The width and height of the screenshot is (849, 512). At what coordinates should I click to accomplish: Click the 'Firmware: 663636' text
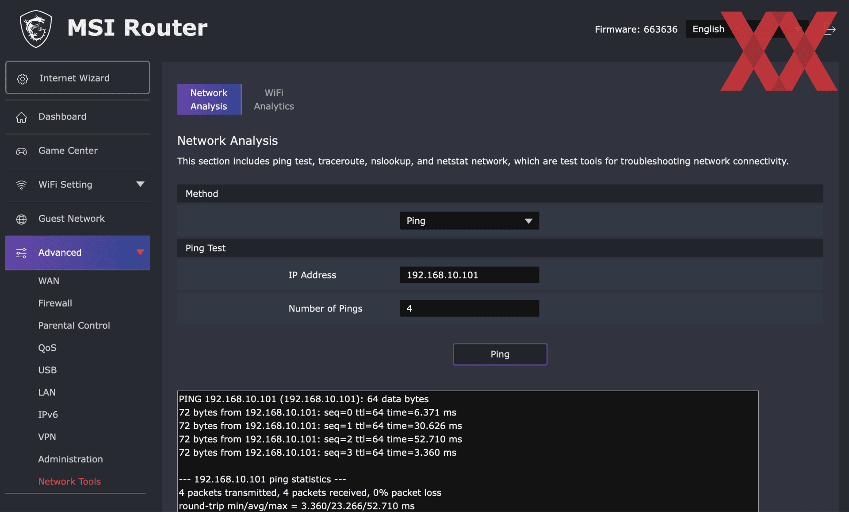click(636, 29)
